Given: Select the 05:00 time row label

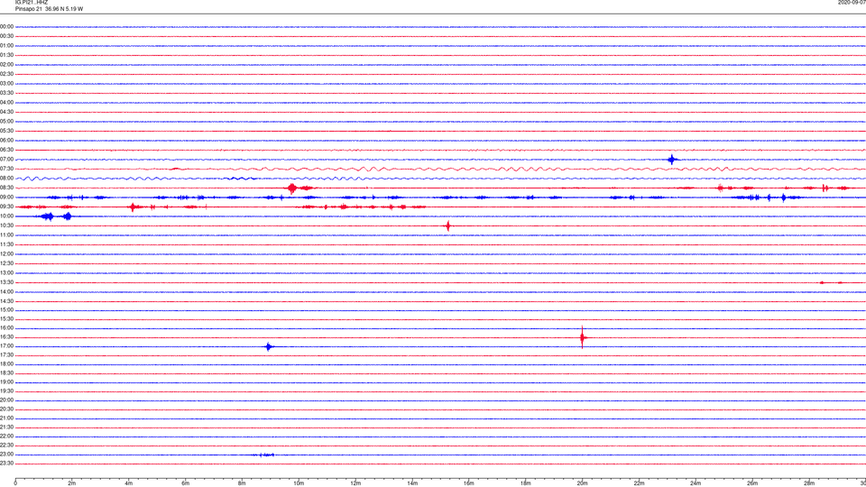Looking at the screenshot, I should [6, 122].
